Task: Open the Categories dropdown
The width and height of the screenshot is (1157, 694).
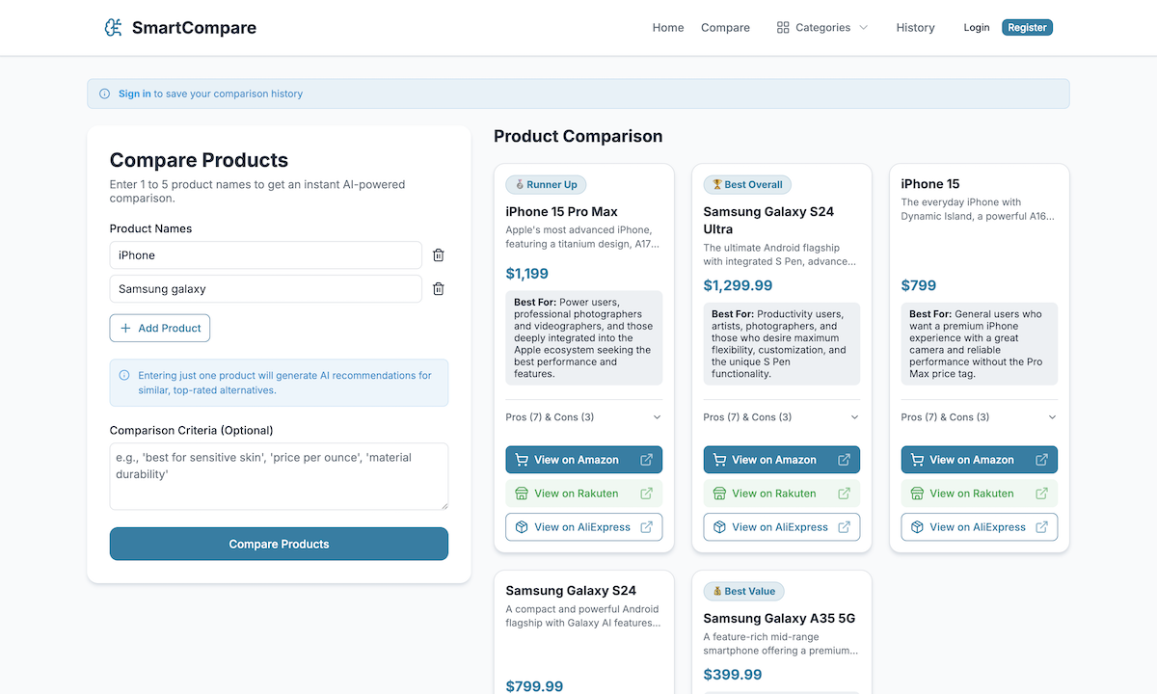Action: pyautogui.click(x=822, y=27)
